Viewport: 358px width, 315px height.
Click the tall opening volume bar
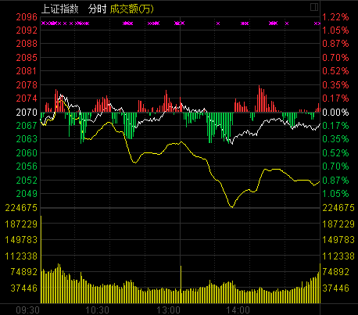point(41,260)
